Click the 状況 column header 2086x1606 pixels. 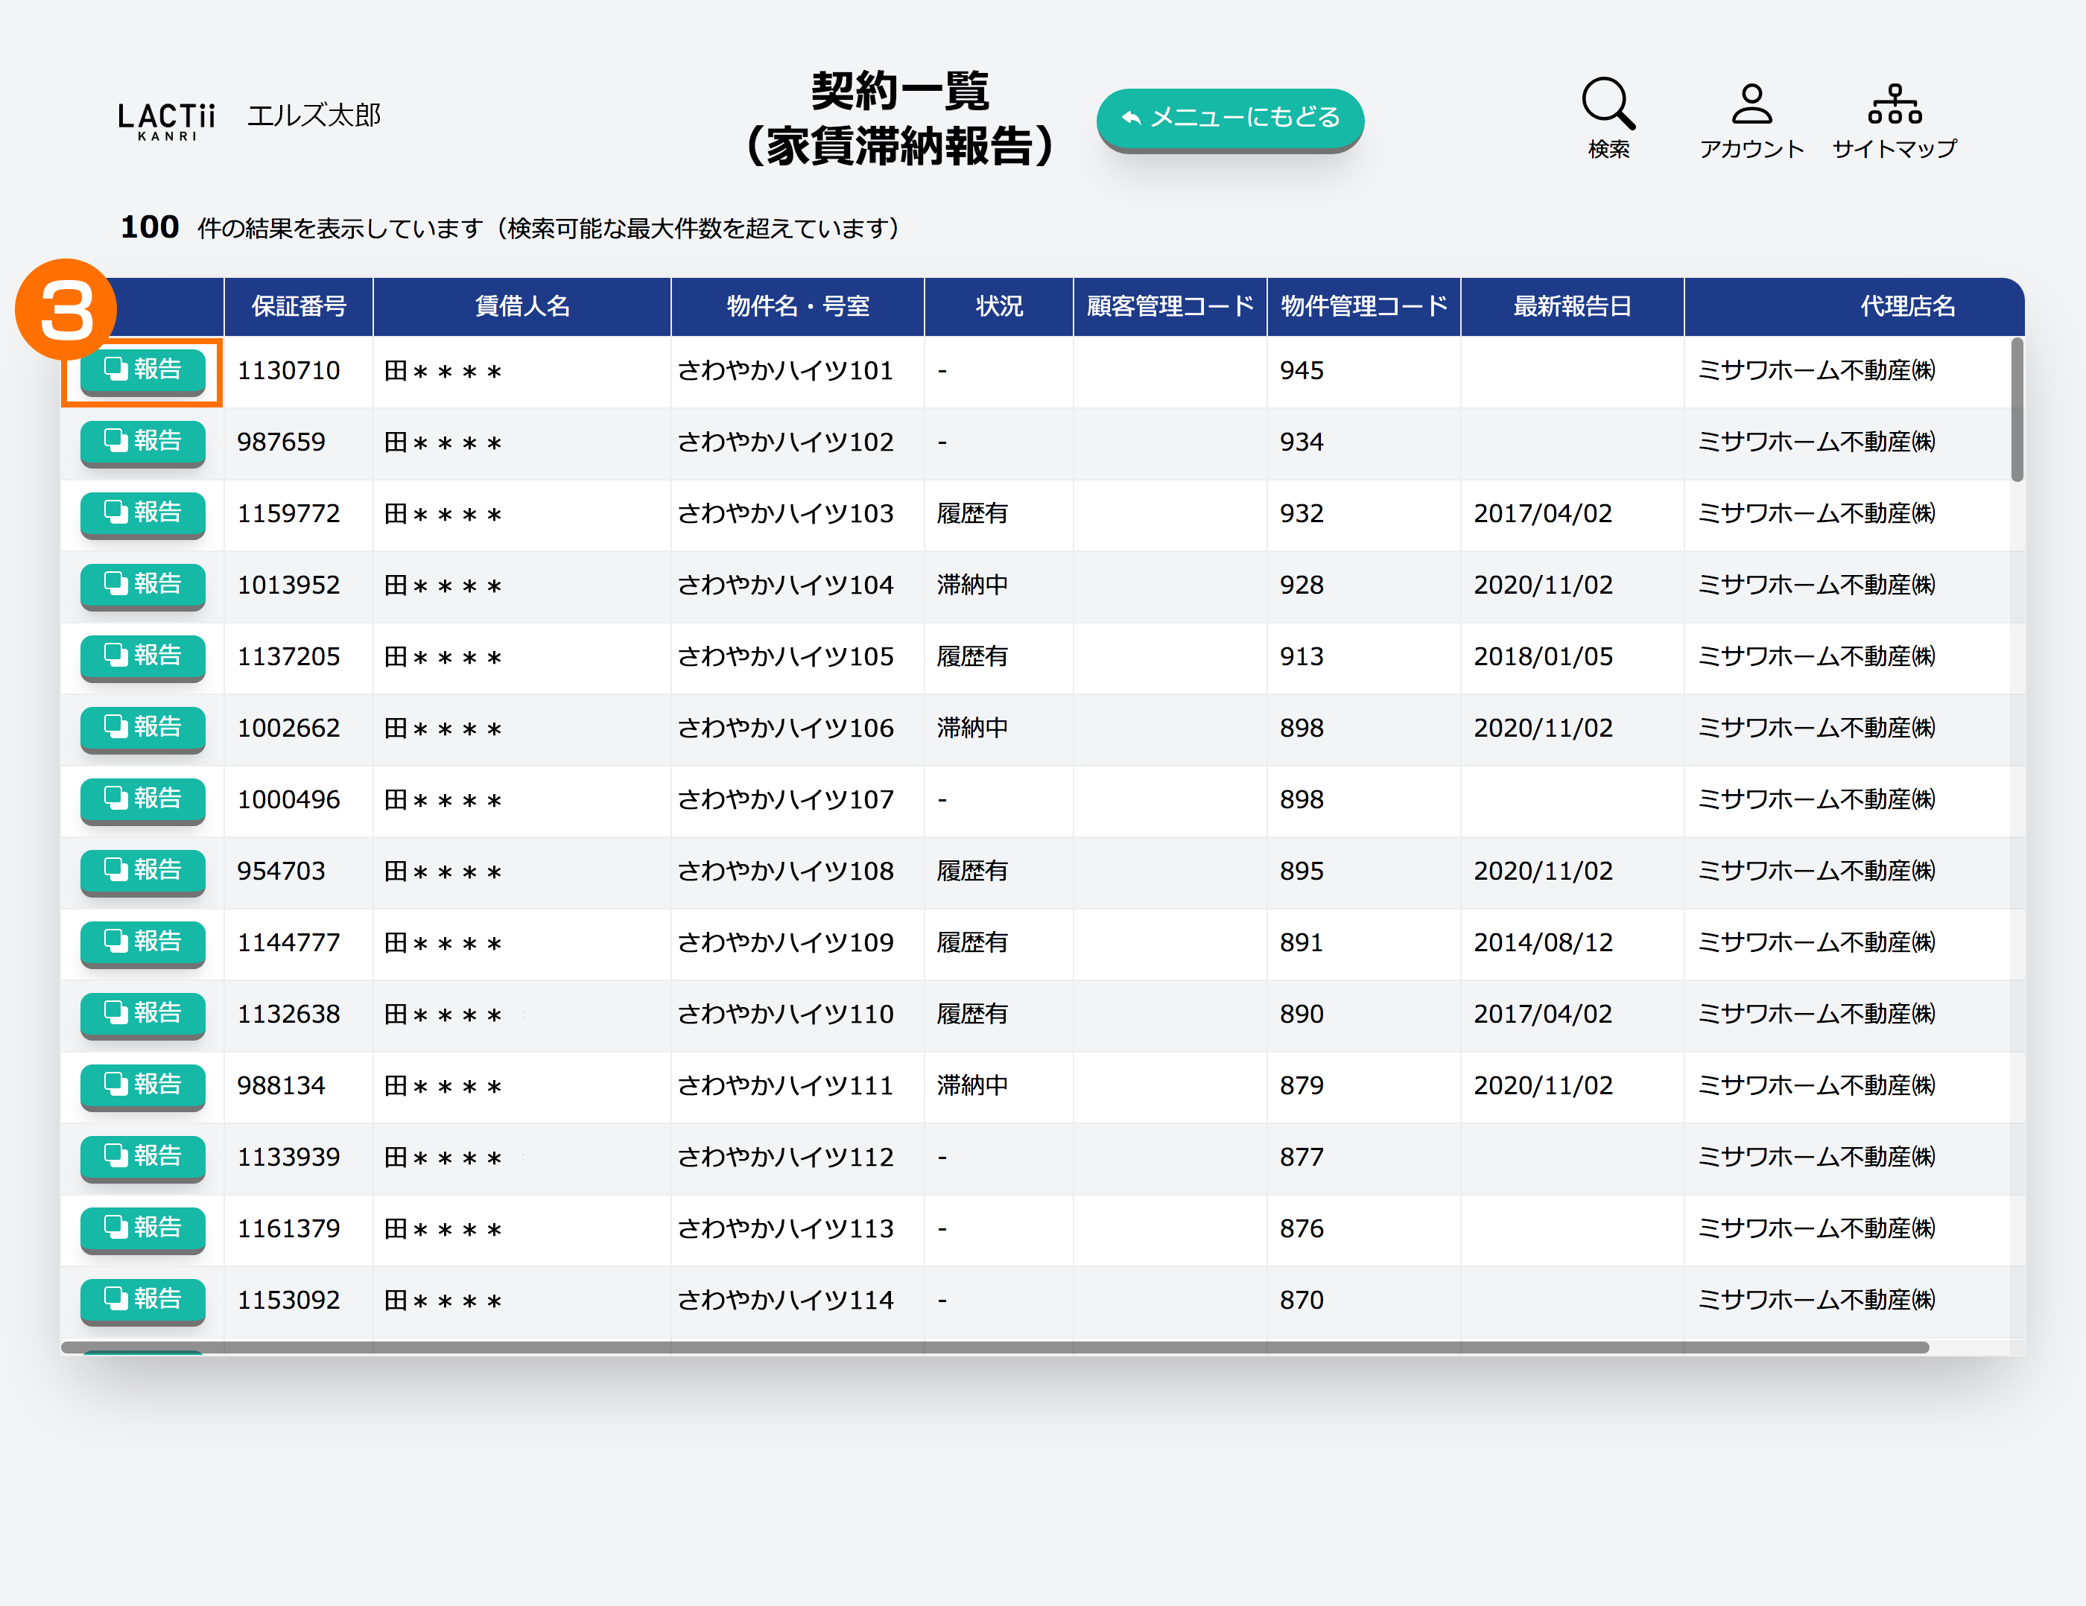[x=998, y=306]
